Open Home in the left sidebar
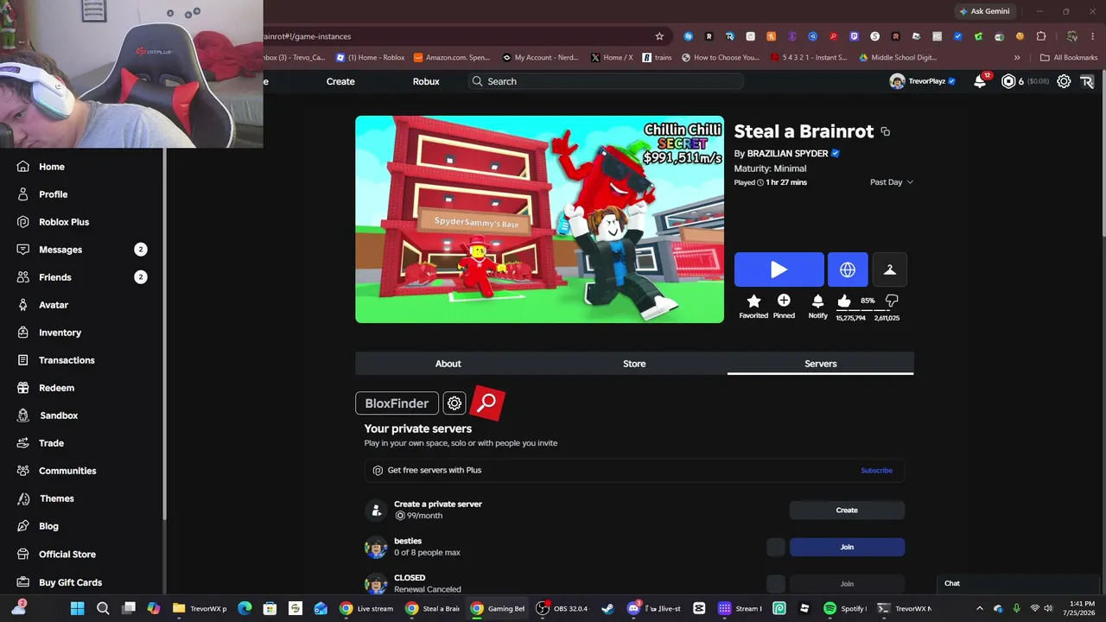 [x=51, y=167]
